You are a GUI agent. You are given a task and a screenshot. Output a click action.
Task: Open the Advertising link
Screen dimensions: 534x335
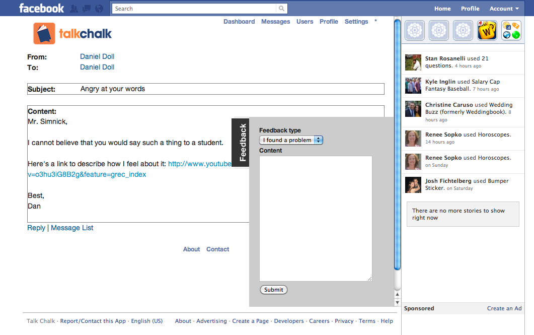(211, 321)
